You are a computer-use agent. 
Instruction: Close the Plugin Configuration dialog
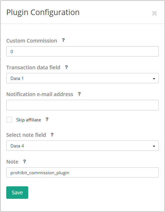[154, 13]
